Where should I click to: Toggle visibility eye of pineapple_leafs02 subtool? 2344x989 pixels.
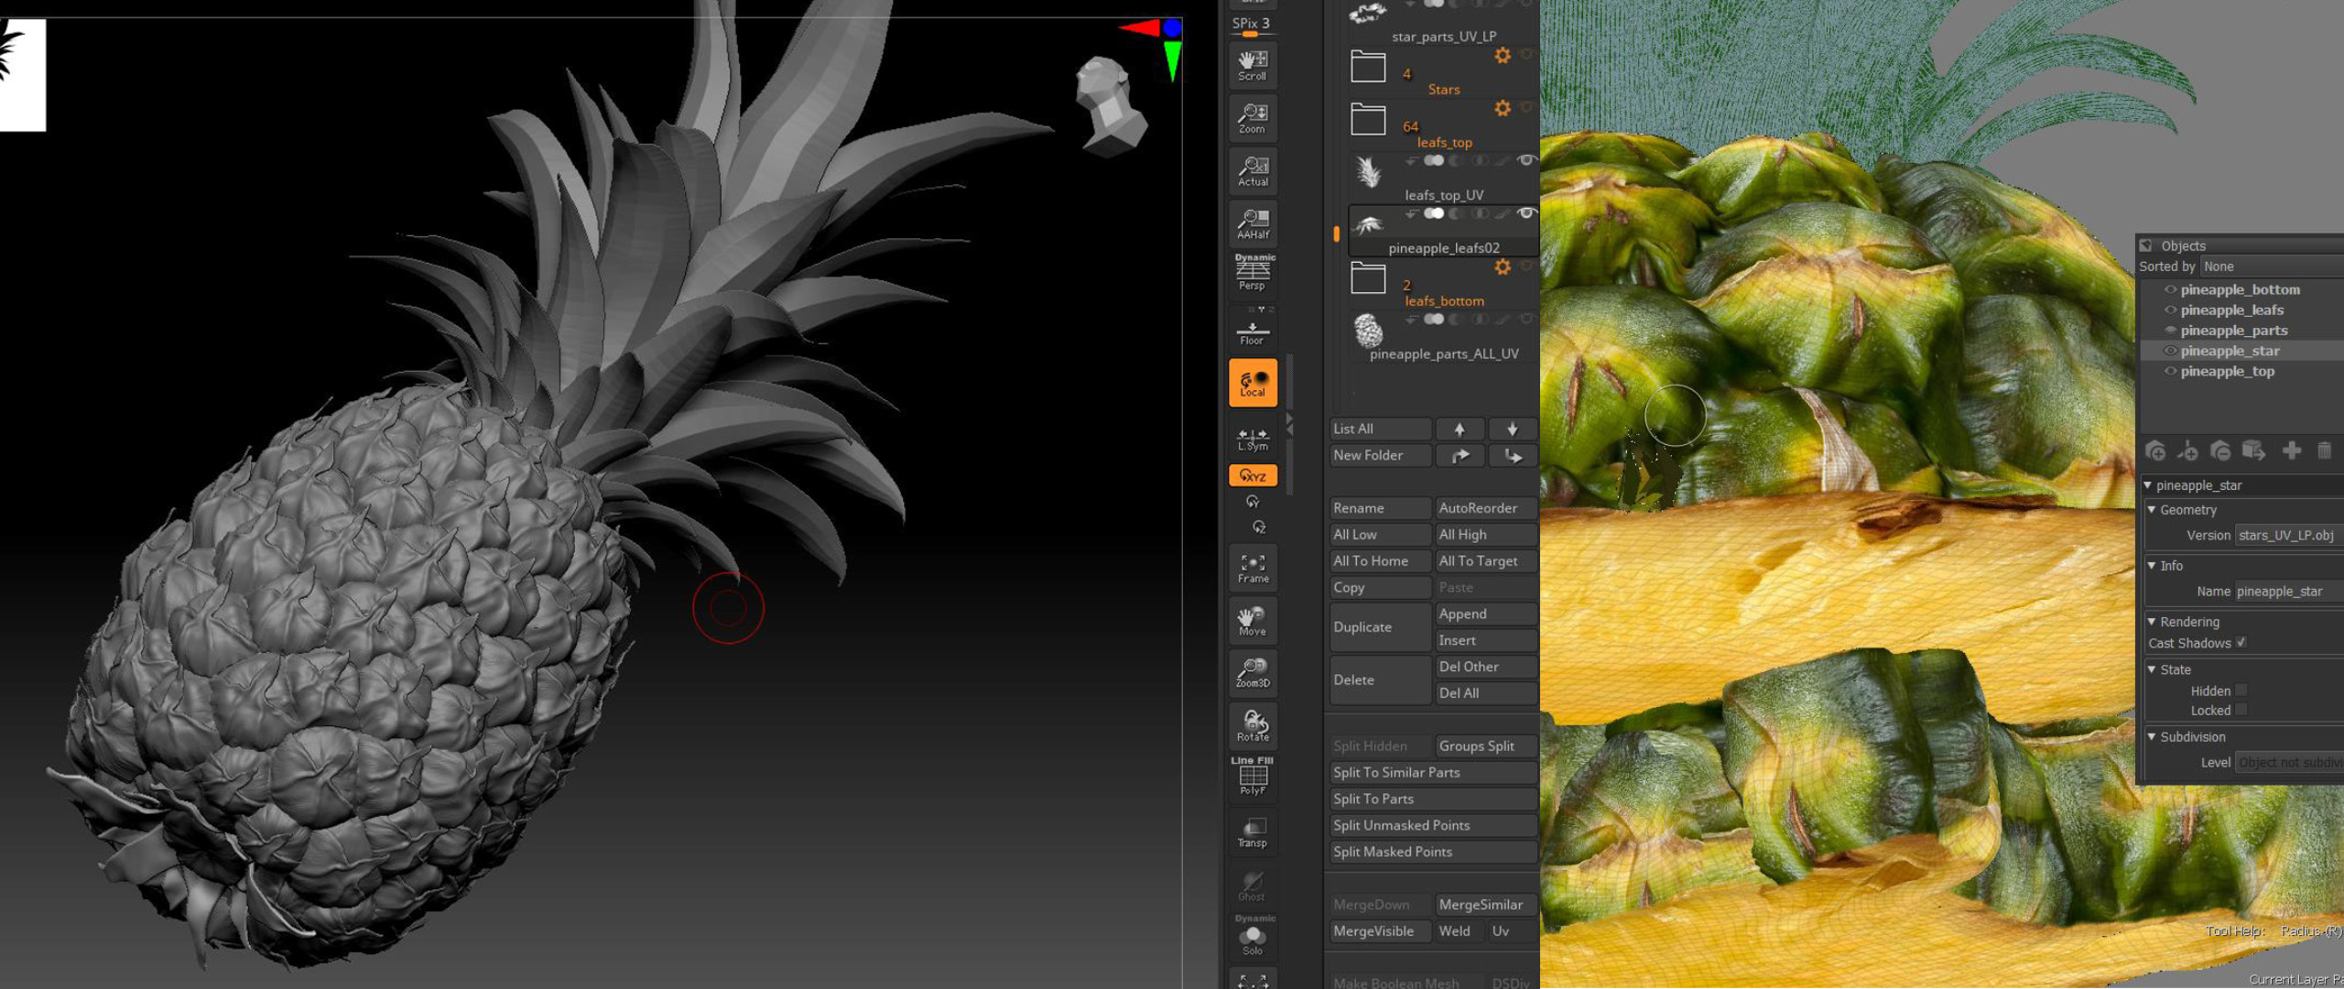click(1525, 213)
